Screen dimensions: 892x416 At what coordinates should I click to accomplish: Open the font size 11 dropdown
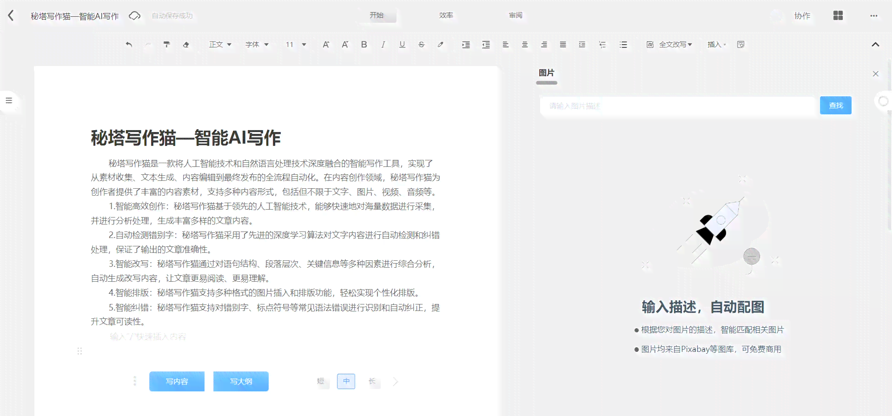point(296,45)
